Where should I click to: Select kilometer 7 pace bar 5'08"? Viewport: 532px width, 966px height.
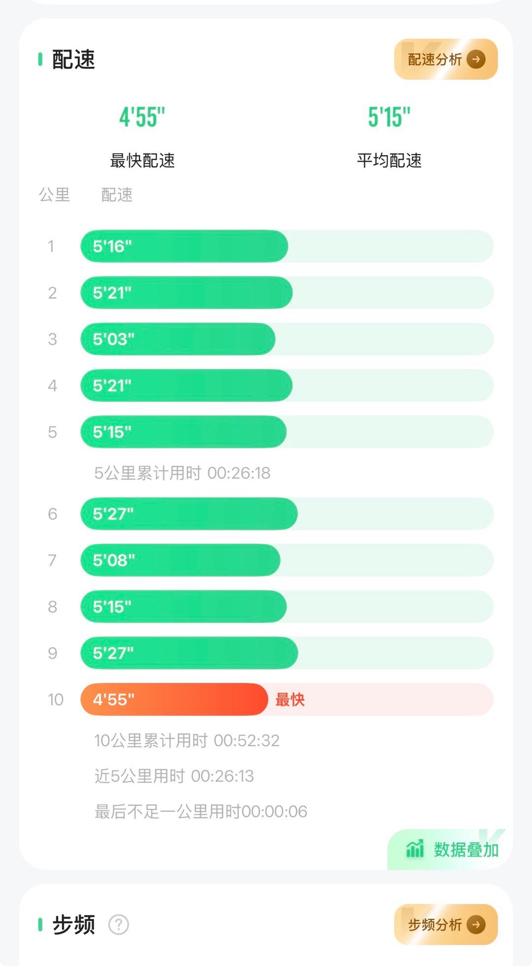[287, 560]
